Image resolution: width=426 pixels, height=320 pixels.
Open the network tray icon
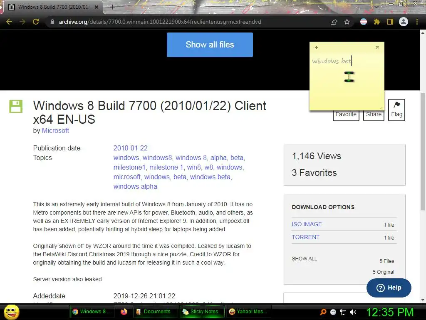point(343,312)
